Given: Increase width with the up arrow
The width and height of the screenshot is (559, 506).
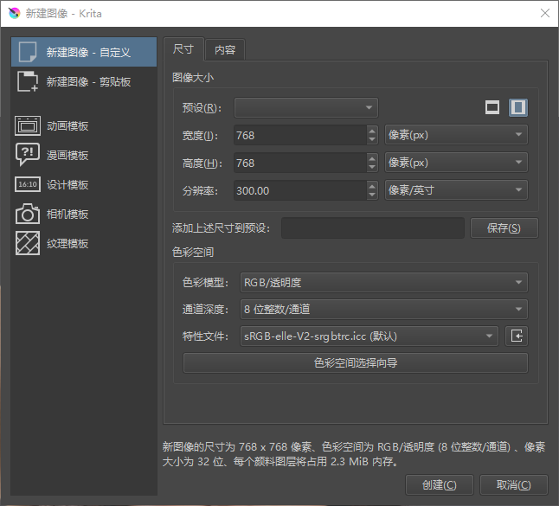Looking at the screenshot, I should click(372, 131).
